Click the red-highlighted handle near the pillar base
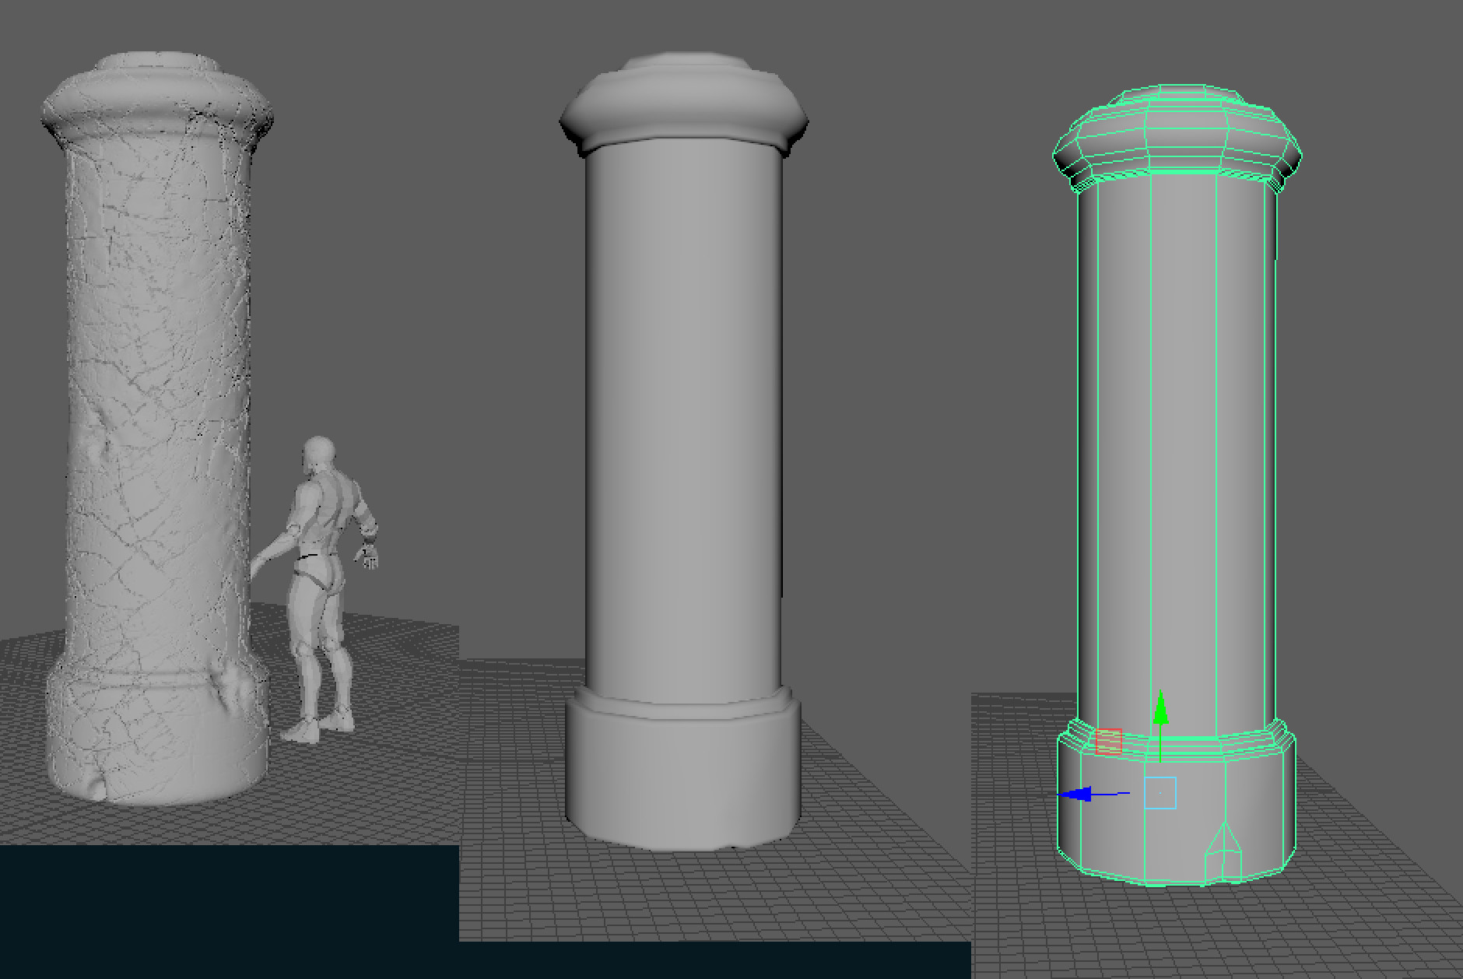This screenshot has height=979, width=1463. coord(1109,742)
